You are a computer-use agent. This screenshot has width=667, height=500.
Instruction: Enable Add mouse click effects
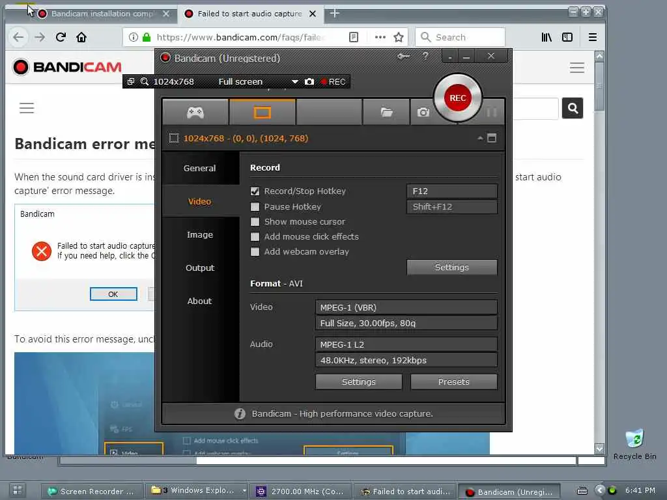(255, 236)
